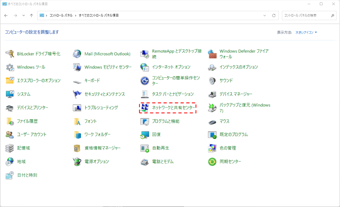Screen dimensions: 340x207
Task: Open the フォント folder icon
Action: point(77,121)
